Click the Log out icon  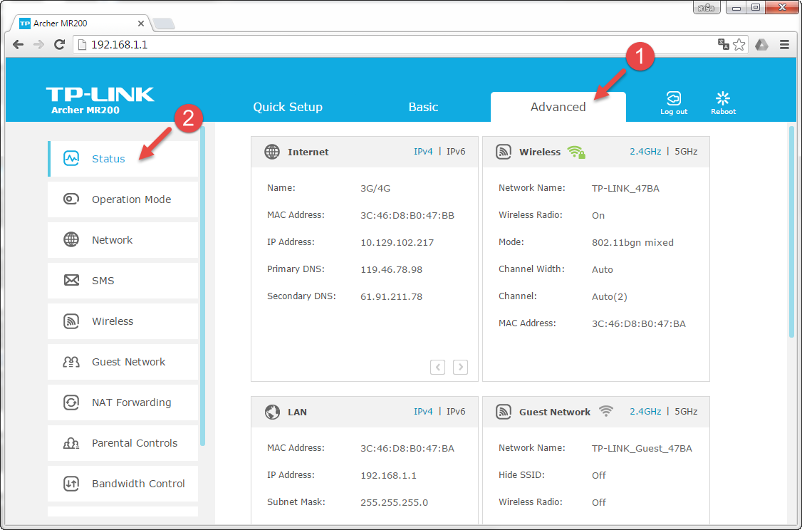[x=674, y=98]
